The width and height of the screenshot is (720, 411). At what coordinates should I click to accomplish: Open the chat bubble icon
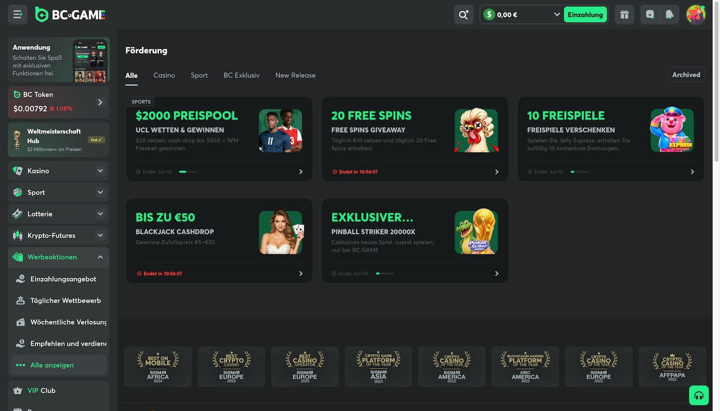[650, 15]
